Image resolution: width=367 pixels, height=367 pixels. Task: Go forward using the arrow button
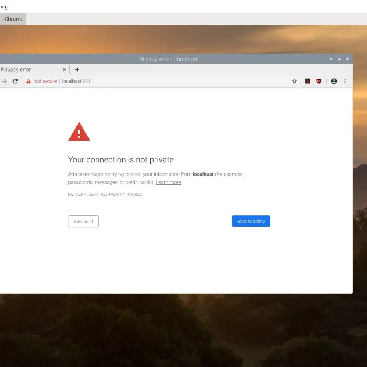tap(4, 81)
